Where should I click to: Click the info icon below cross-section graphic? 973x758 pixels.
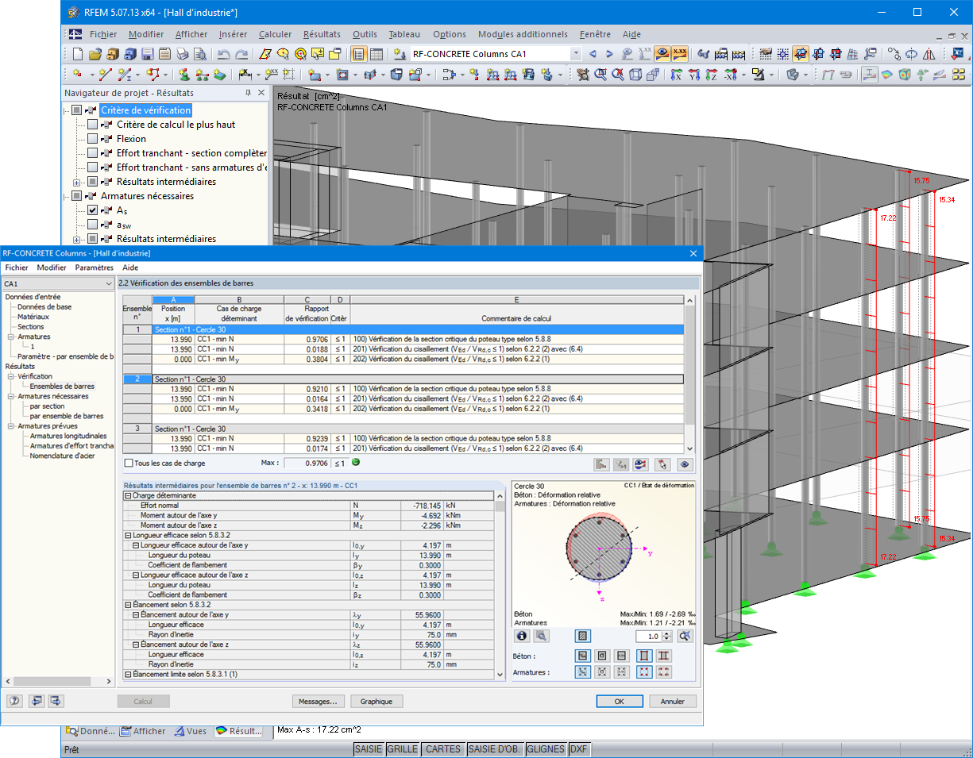pyautogui.click(x=522, y=636)
